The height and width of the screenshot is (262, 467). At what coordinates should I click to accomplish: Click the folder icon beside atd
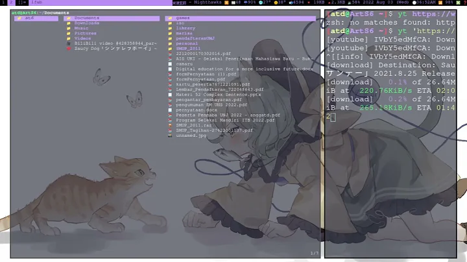pos(19,18)
